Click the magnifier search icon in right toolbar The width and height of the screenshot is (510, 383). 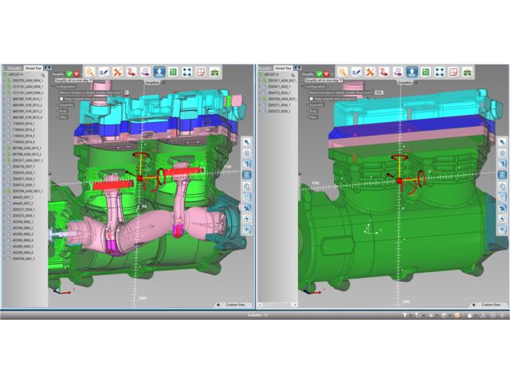pyautogui.click(x=342, y=72)
